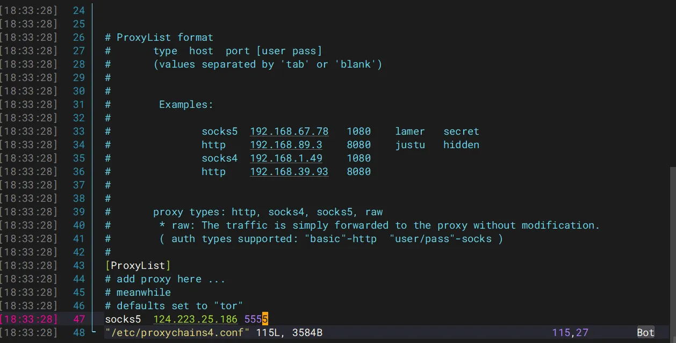This screenshot has width=676, height=343.
Task: Click the "# add proxy here ..." comment
Action: 165,279
